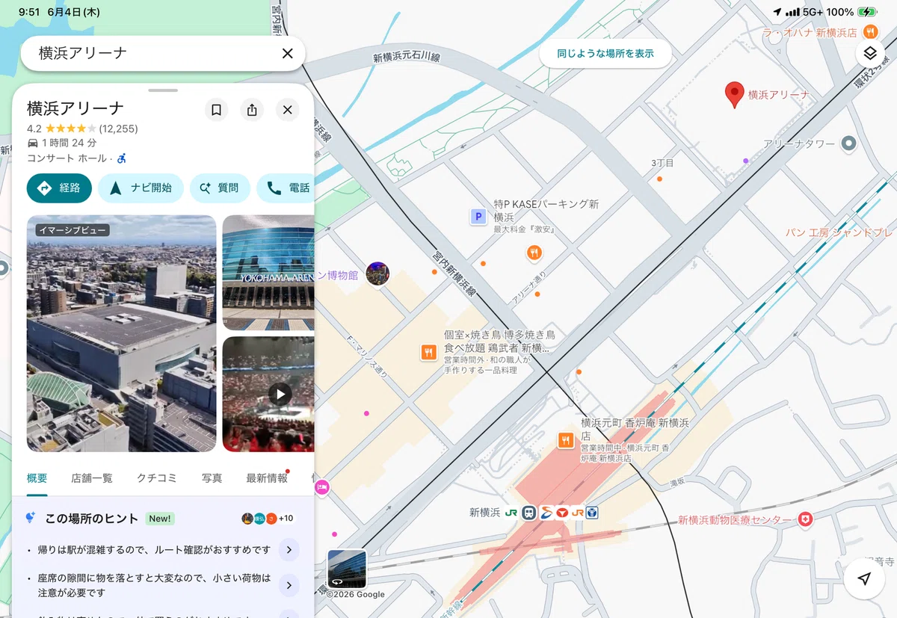
Task: Open the 最新情報 tab
Action: pyautogui.click(x=267, y=478)
